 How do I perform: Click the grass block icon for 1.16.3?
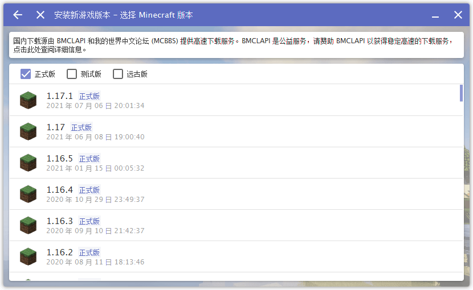[x=28, y=225]
